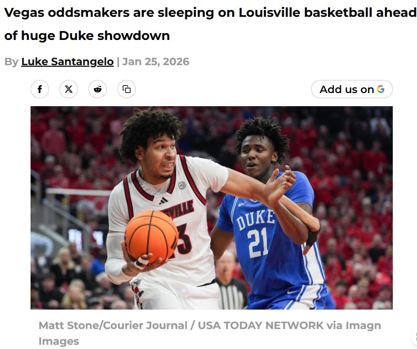
Task: Share the article on Reddit
Action: [97, 89]
